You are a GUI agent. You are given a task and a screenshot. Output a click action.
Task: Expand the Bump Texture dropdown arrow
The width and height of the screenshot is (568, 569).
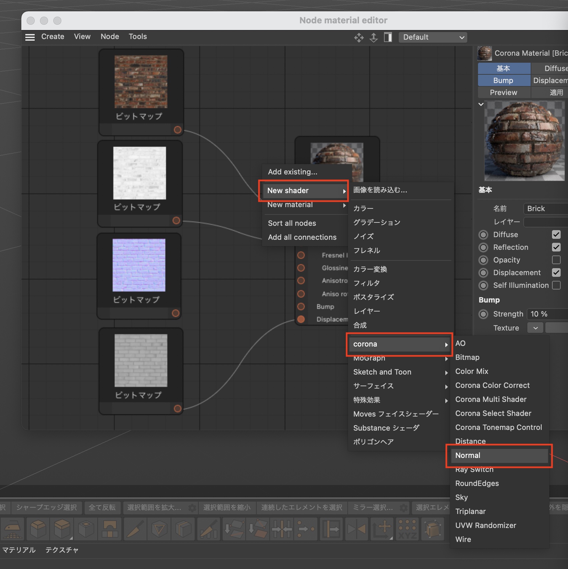click(x=535, y=328)
